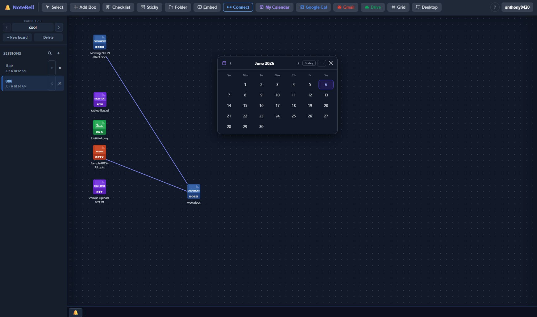Close the calendar widget
537x317 pixels.
pyautogui.click(x=331, y=63)
